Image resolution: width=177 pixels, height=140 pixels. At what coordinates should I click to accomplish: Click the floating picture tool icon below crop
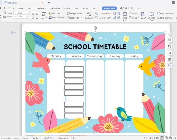pyautogui.click(x=170, y=59)
